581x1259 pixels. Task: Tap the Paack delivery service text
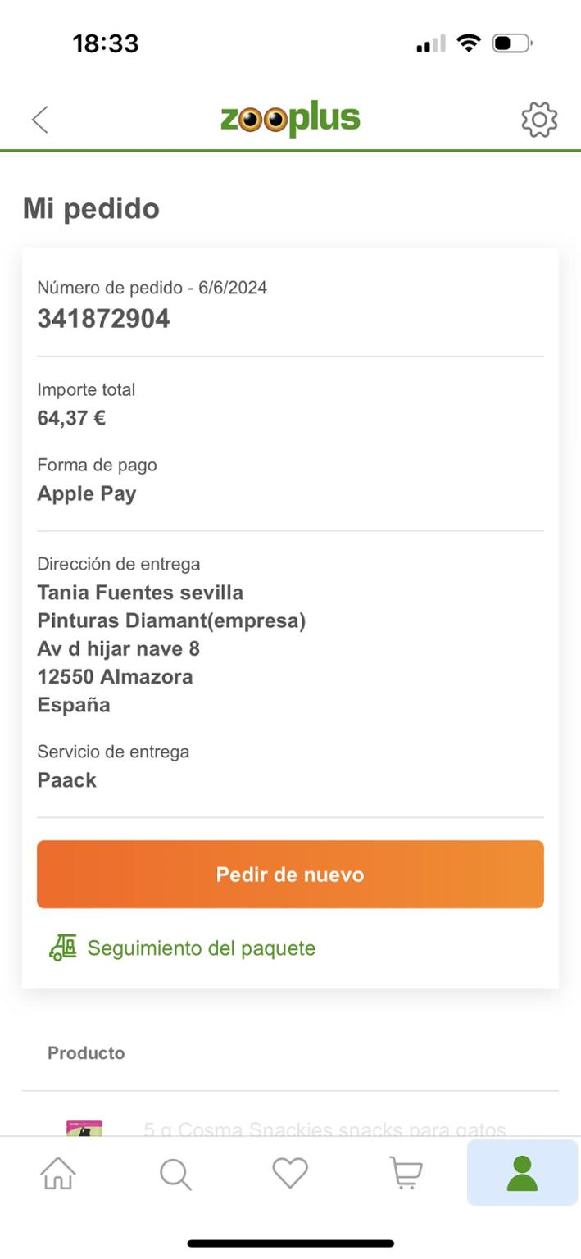point(67,780)
